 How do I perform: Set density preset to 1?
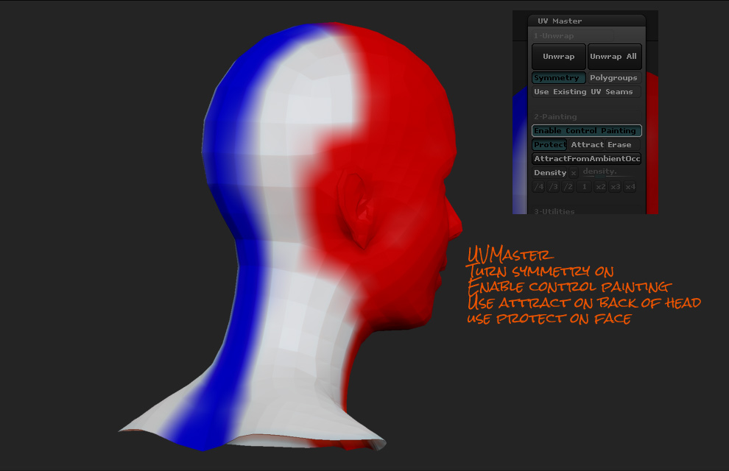click(x=585, y=187)
